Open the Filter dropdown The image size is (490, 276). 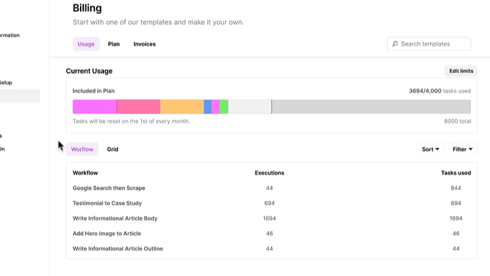(x=462, y=149)
